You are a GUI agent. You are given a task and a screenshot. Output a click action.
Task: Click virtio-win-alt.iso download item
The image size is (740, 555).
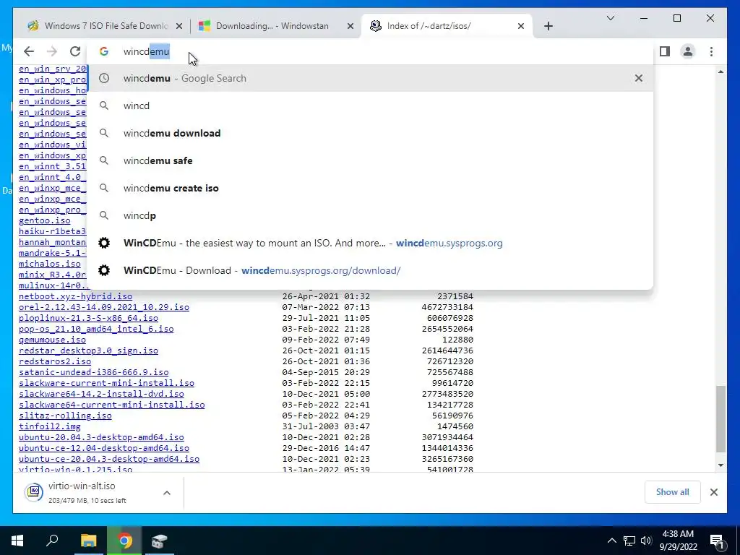[87, 492]
